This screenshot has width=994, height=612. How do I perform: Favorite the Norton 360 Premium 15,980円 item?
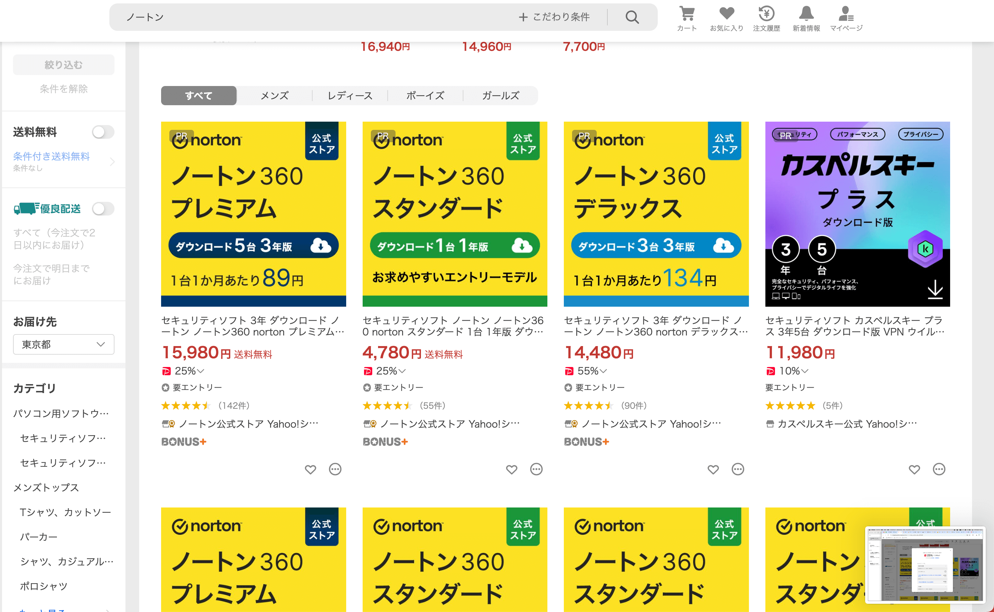click(x=310, y=469)
